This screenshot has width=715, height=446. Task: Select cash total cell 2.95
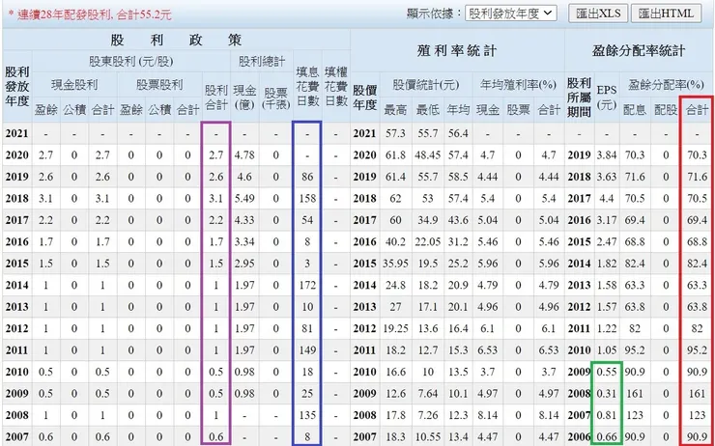244,264
